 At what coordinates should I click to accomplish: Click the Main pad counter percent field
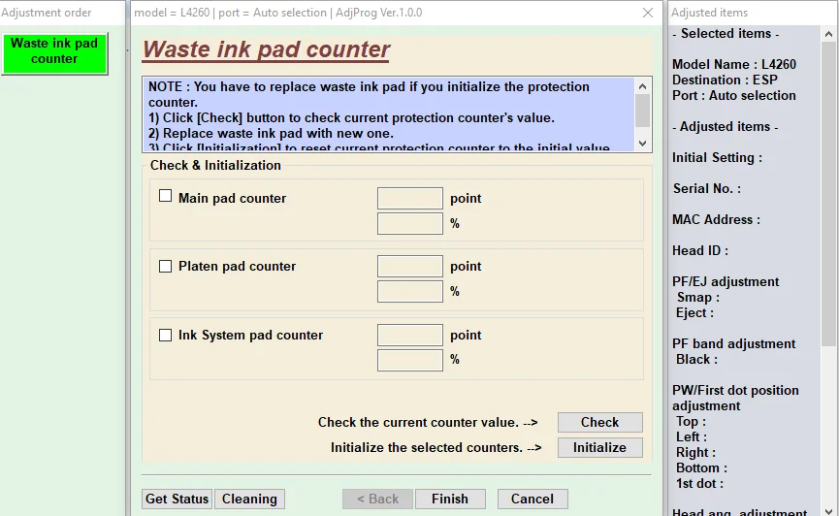[410, 223]
